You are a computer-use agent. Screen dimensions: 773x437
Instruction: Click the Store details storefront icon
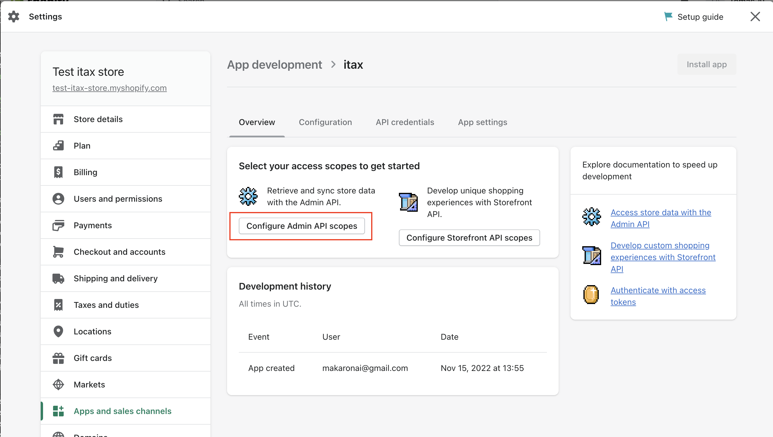pyautogui.click(x=58, y=119)
